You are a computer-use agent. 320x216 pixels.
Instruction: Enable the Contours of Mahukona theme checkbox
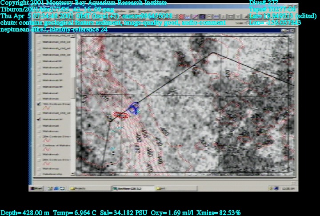40,146
